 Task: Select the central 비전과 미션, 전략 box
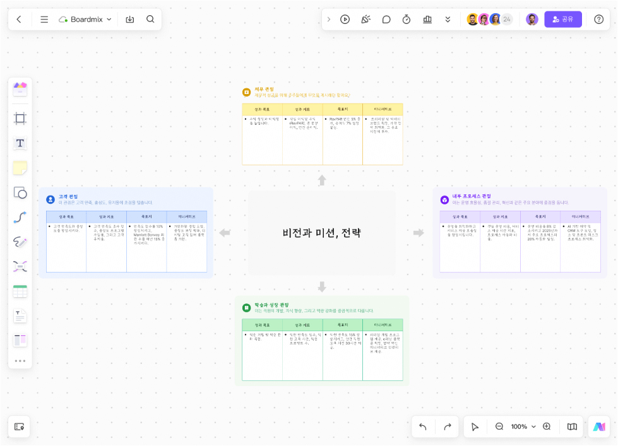321,233
